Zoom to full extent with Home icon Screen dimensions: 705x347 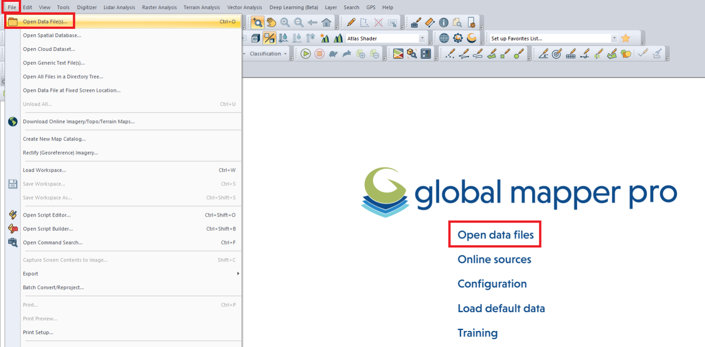pyautogui.click(x=326, y=22)
